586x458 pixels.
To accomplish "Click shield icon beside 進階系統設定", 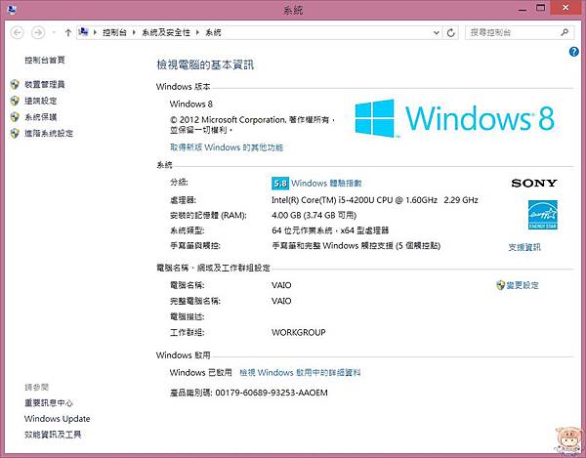I will (x=15, y=134).
